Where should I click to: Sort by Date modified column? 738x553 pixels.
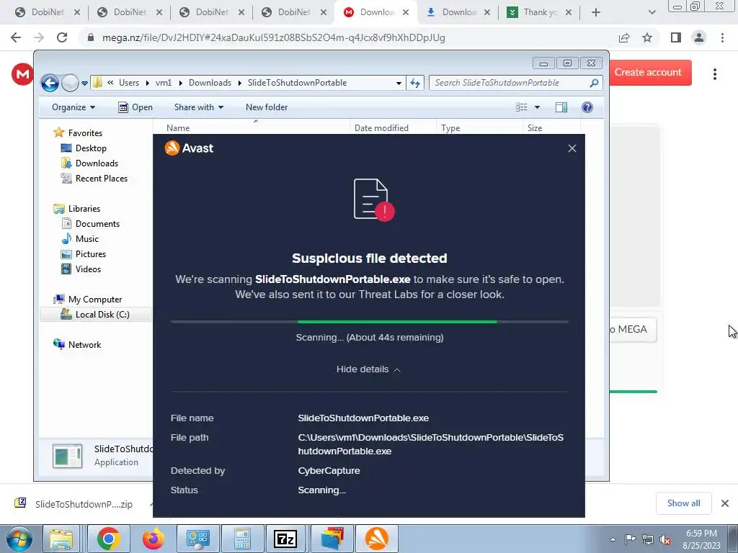click(x=381, y=128)
